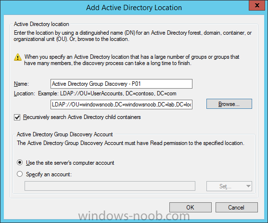The width and height of the screenshot is (268, 223).
Task: Click the Active Directory Group Discovery Account heading
Action: click(x=65, y=134)
